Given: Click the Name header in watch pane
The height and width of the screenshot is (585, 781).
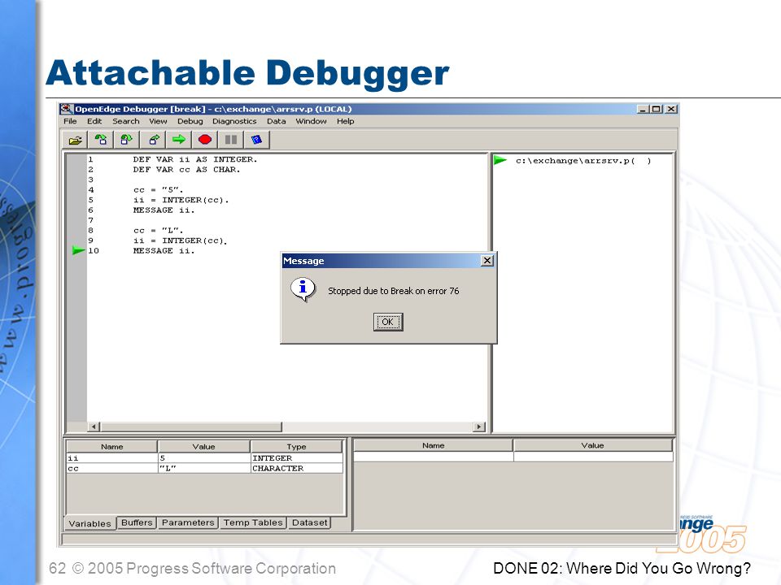Looking at the screenshot, I should [434, 445].
